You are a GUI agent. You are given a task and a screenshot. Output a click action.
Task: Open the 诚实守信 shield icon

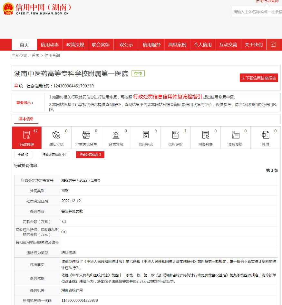pos(56,135)
